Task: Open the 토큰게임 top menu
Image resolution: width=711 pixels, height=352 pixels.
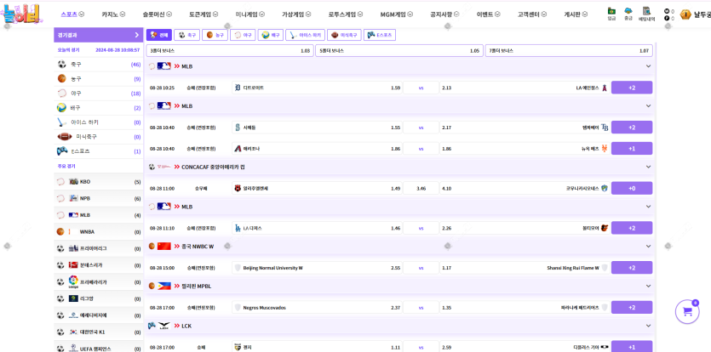Action: pos(204,14)
